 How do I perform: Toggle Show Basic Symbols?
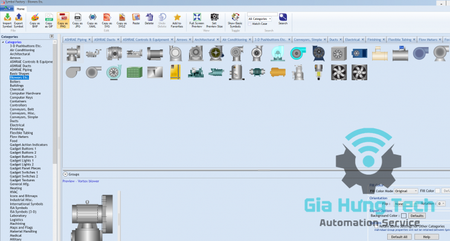(234, 19)
